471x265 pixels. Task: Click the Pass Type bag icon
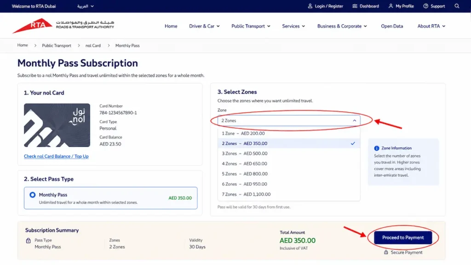click(x=28, y=240)
